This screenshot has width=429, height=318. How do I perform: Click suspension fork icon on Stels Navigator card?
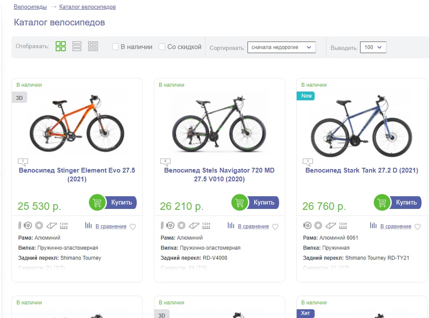[162, 225]
